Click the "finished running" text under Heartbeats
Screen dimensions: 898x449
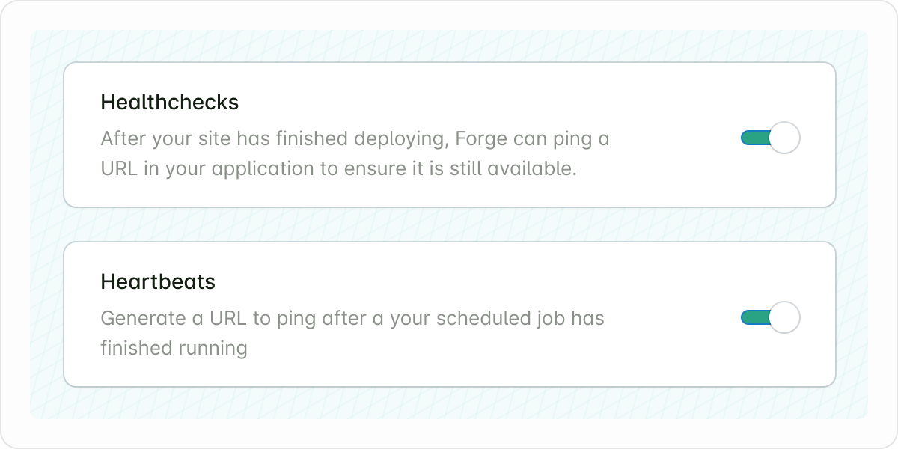pos(174,348)
